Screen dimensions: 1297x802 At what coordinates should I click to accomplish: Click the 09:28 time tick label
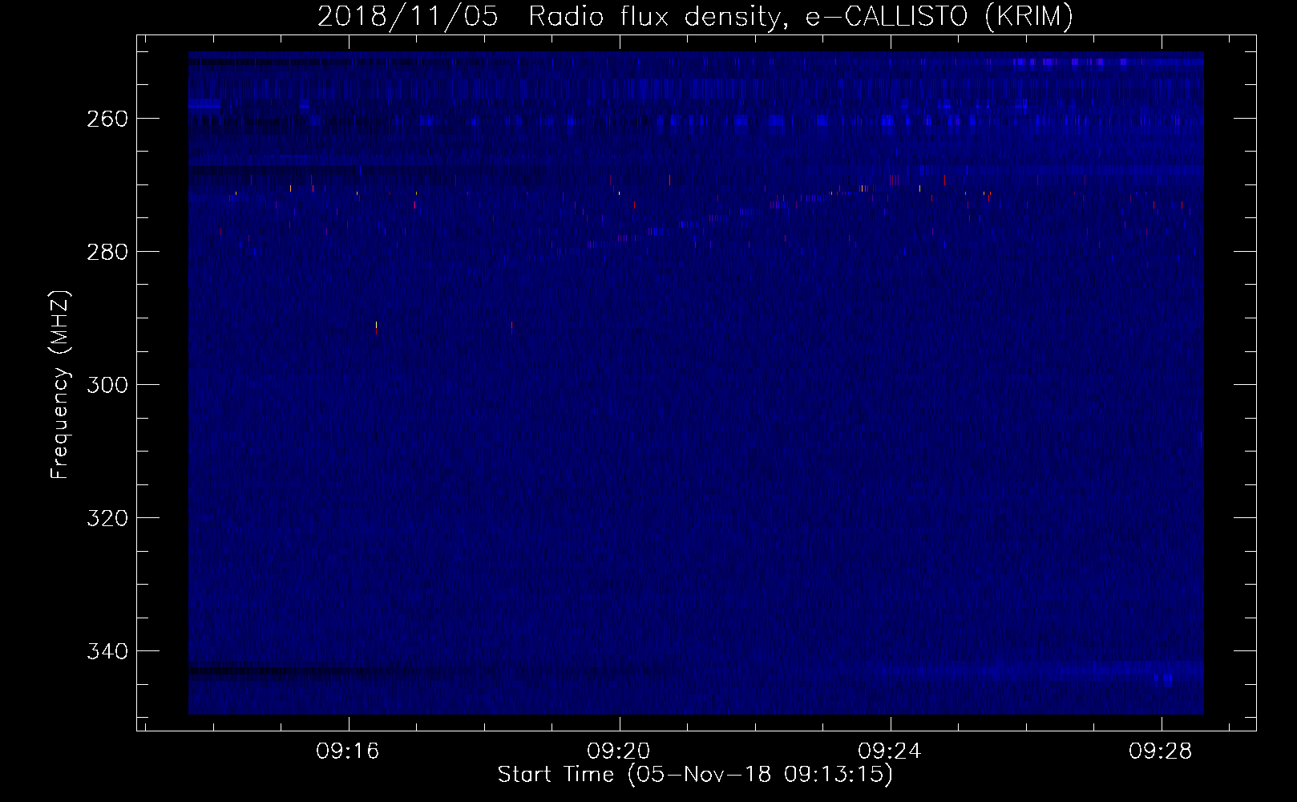click(x=1161, y=751)
